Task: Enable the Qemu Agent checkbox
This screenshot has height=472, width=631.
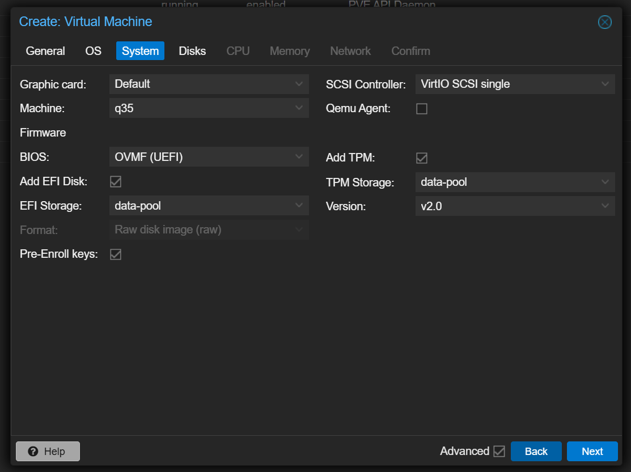Action: point(422,109)
